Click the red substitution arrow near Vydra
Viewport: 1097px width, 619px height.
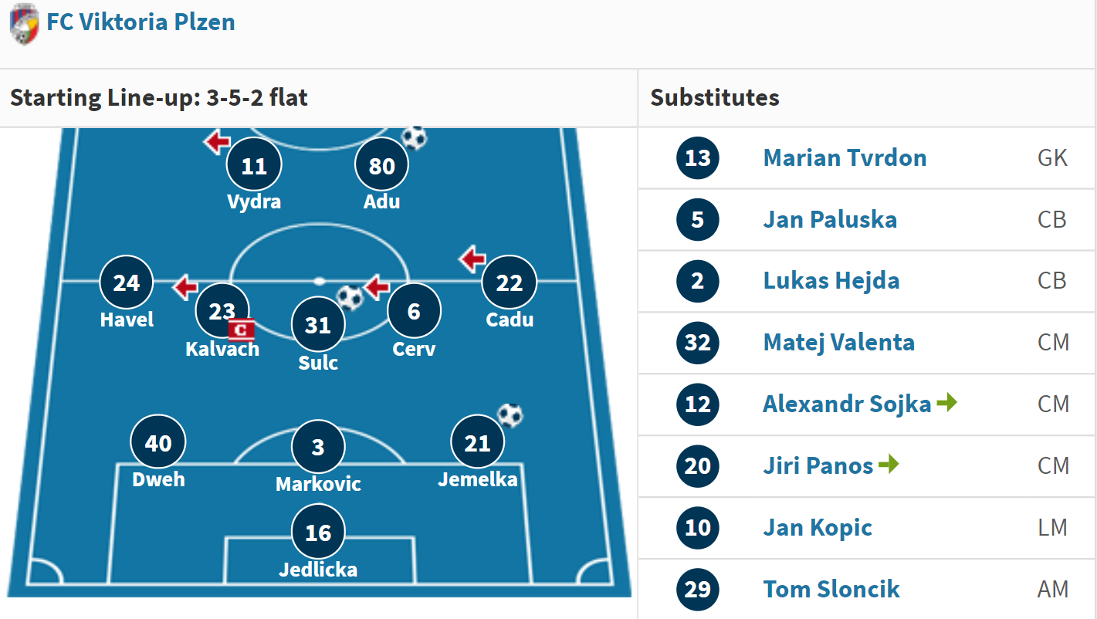(x=217, y=141)
